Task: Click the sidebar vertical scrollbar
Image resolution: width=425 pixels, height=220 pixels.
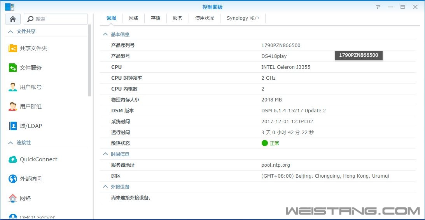Action: coord(90,60)
